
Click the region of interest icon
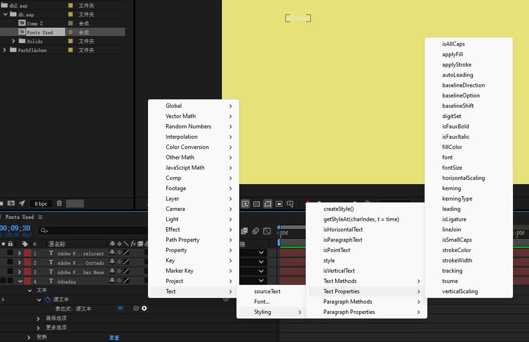click(279, 204)
